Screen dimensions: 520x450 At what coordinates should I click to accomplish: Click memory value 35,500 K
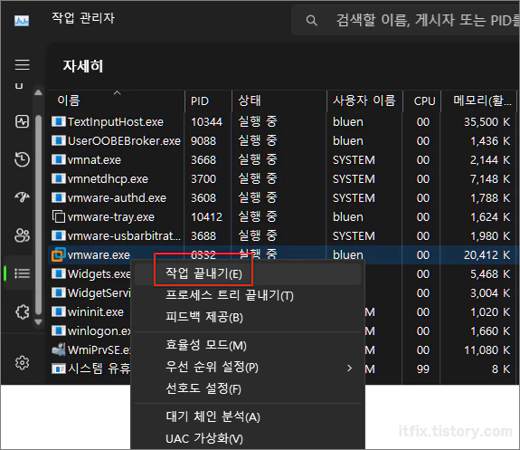pos(487,122)
